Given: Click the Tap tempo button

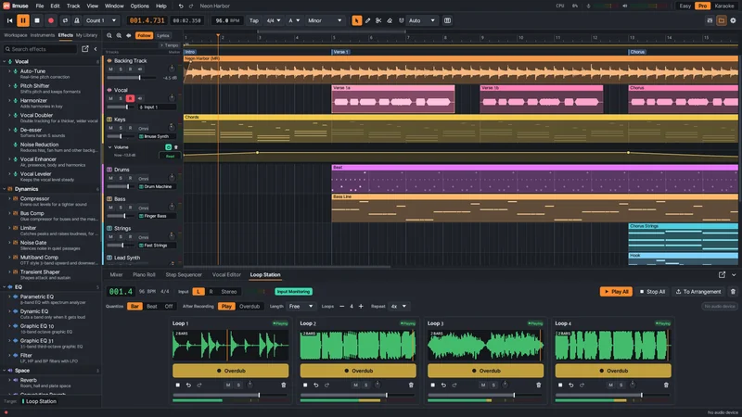Looking at the screenshot, I should click(x=254, y=20).
